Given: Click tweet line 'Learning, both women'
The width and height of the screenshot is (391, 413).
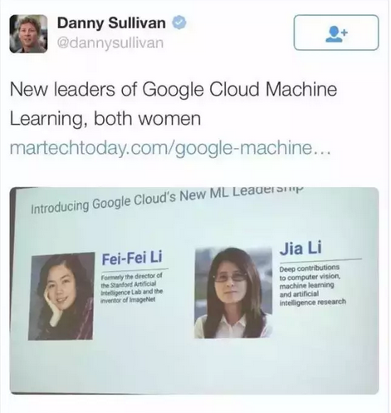Looking at the screenshot, I should coord(105,119).
